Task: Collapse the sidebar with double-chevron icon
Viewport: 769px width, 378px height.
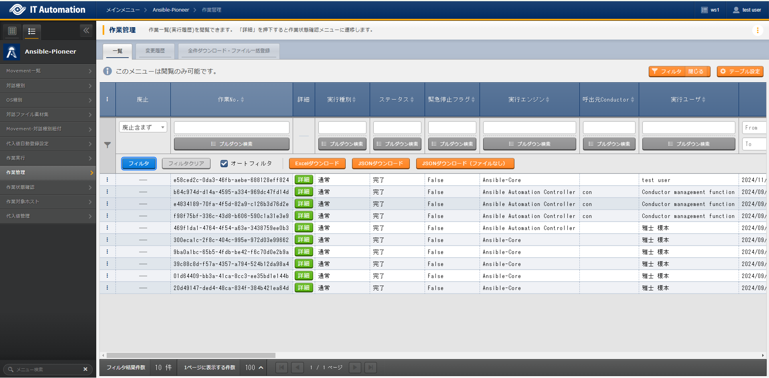Action: 86,30
